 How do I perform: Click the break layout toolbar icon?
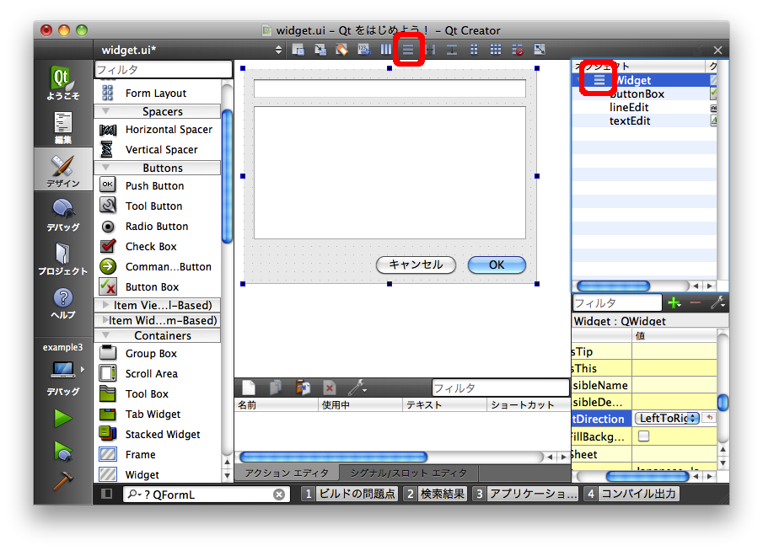pyautogui.click(x=518, y=50)
